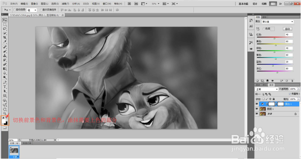The image size is (301, 159).
Task: Open the 组 auto-select dropdown
Action: pos(32,10)
